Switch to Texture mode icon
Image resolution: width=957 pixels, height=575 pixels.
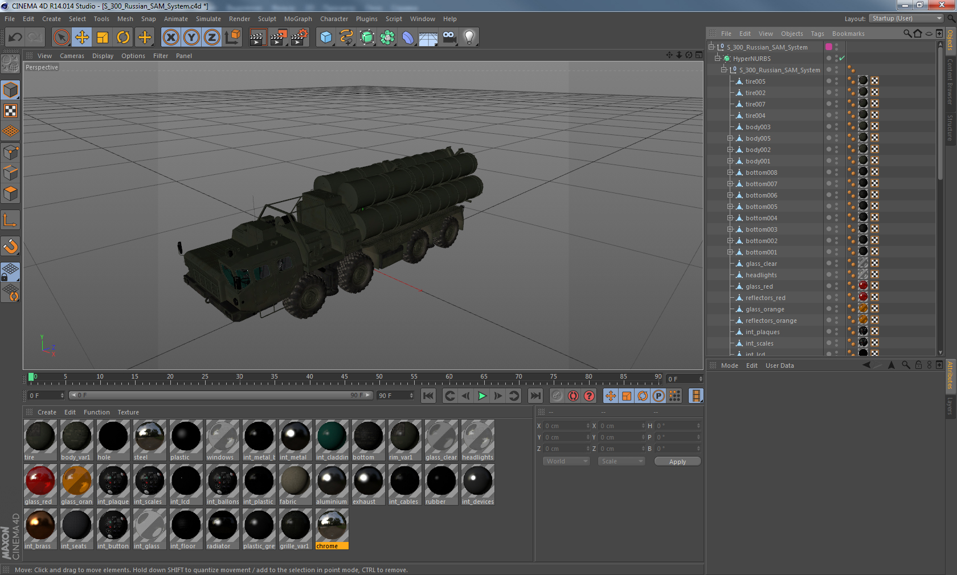[10, 110]
